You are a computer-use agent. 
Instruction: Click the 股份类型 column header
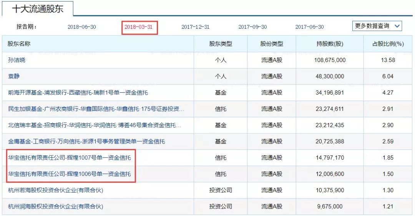pos(272,44)
